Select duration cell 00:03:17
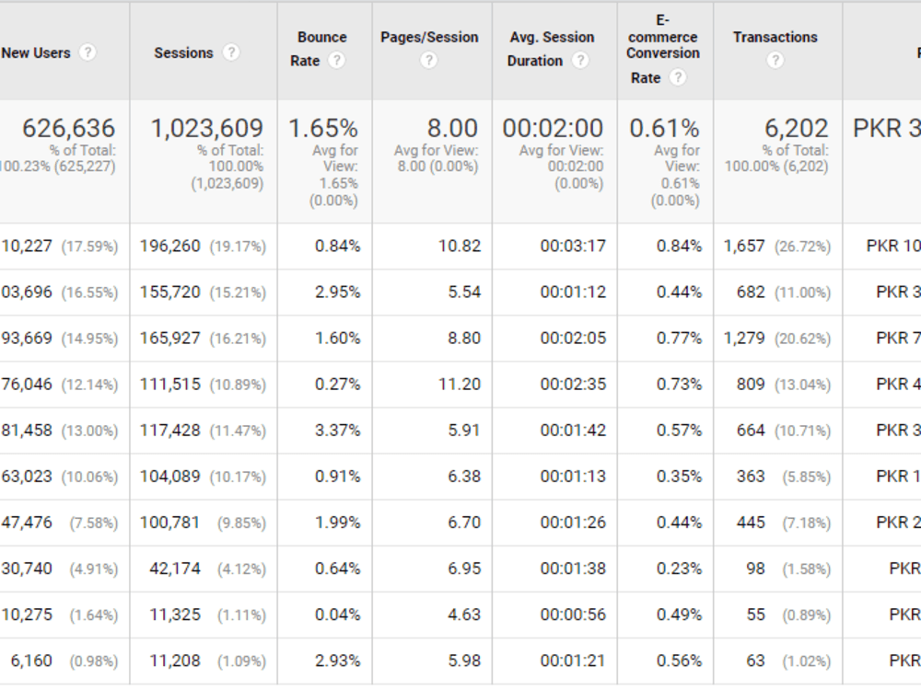921x690 pixels. (573, 246)
